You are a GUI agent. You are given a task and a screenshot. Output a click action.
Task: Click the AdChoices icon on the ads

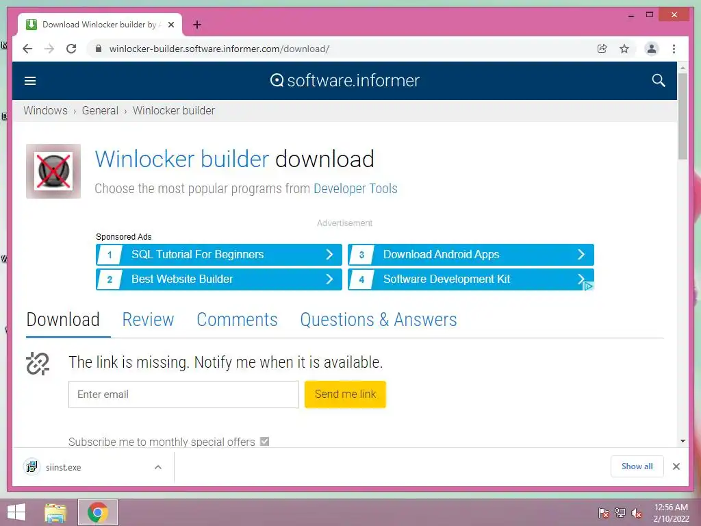click(x=588, y=286)
